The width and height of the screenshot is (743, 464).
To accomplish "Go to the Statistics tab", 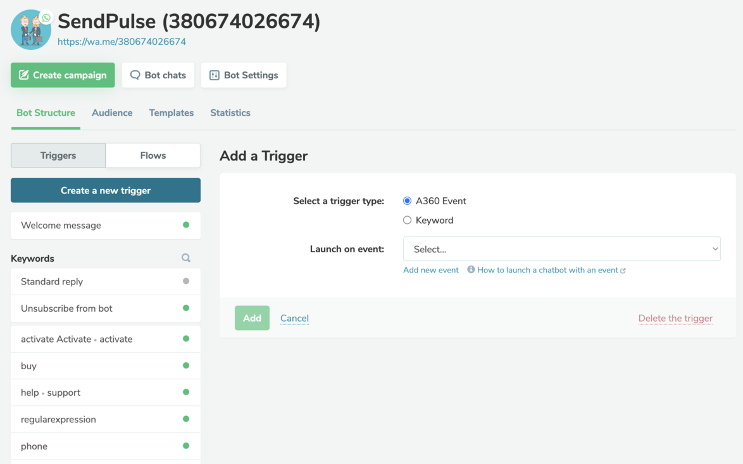I will 230,113.
